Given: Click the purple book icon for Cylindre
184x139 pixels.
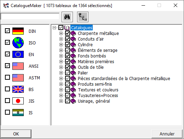Looking at the screenshot, I should 73,45.
